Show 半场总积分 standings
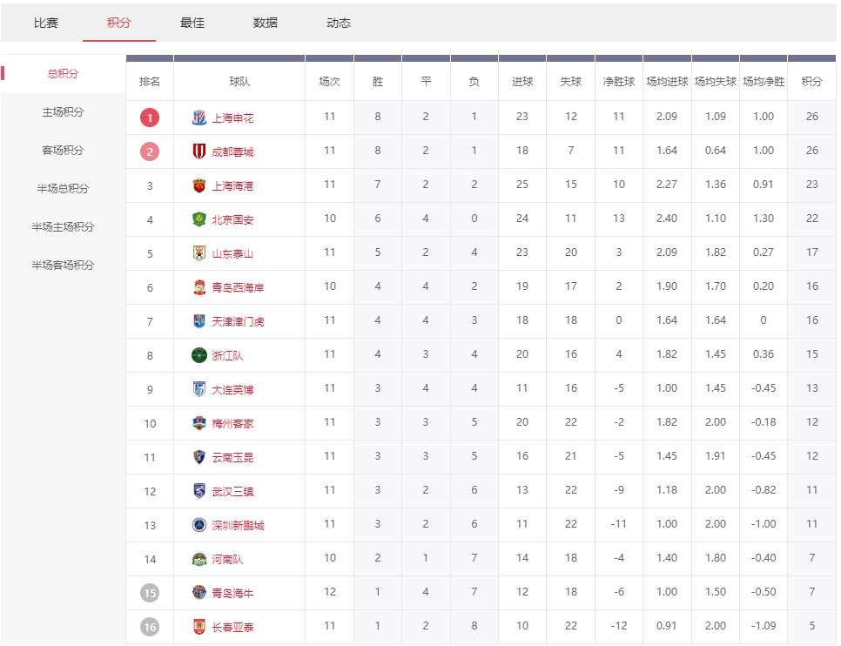The width and height of the screenshot is (841, 646). 63,189
